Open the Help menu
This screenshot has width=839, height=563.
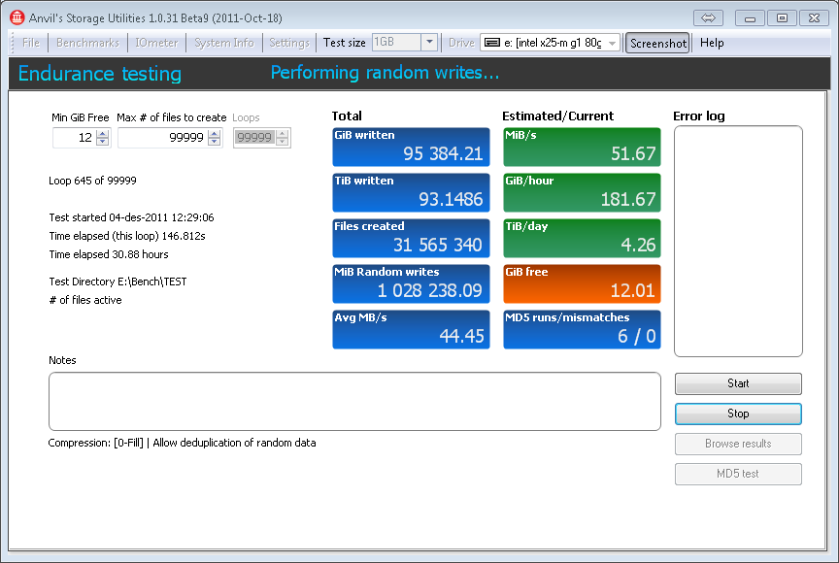[x=712, y=43]
